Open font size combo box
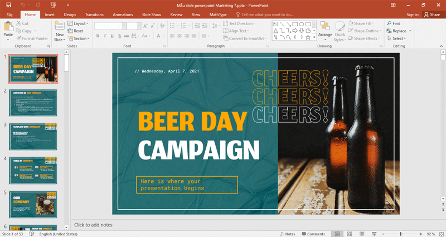This screenshot has height=237, width=446. tap(134, 26)
